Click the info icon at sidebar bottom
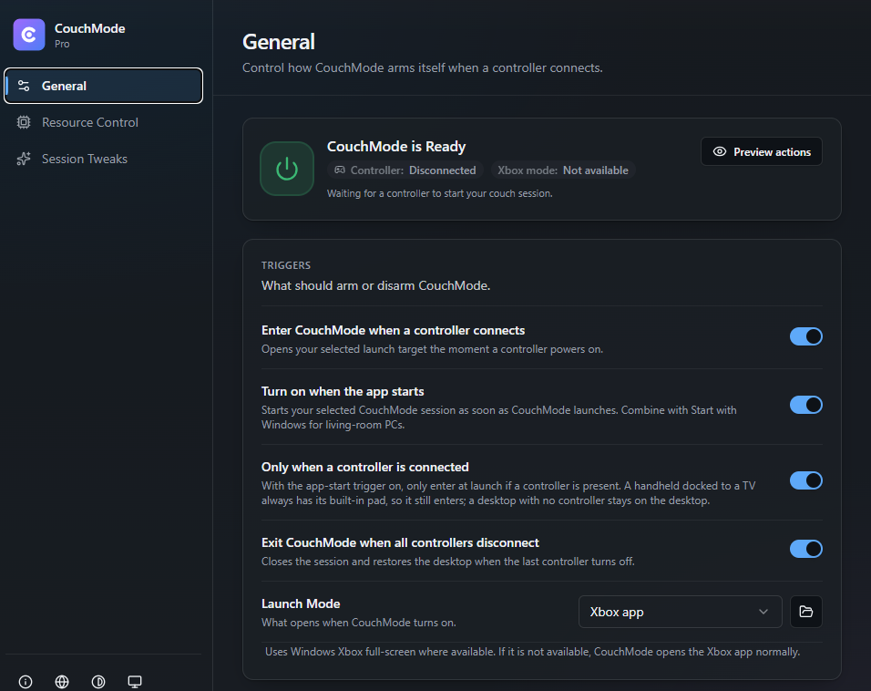 coord(26,682)
